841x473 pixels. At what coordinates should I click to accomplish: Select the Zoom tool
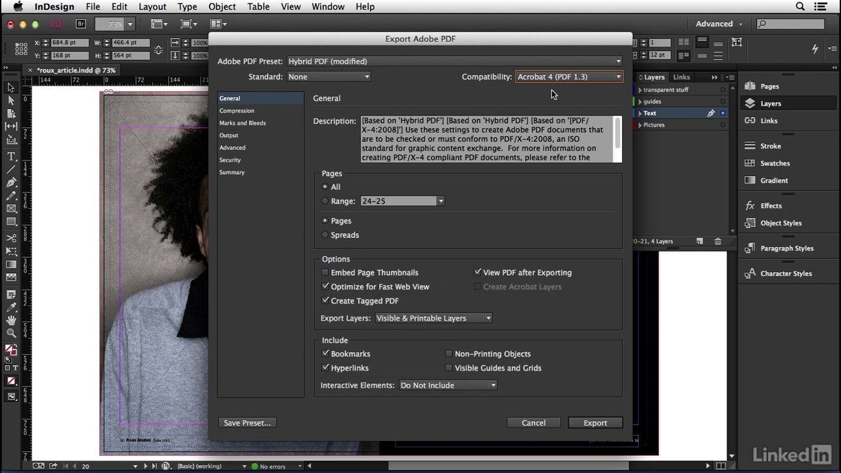(11, 333)
